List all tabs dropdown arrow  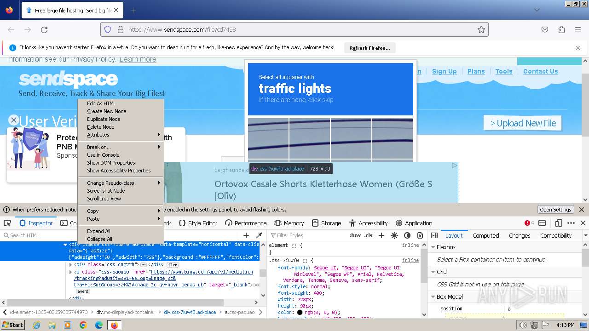point(537,10)
